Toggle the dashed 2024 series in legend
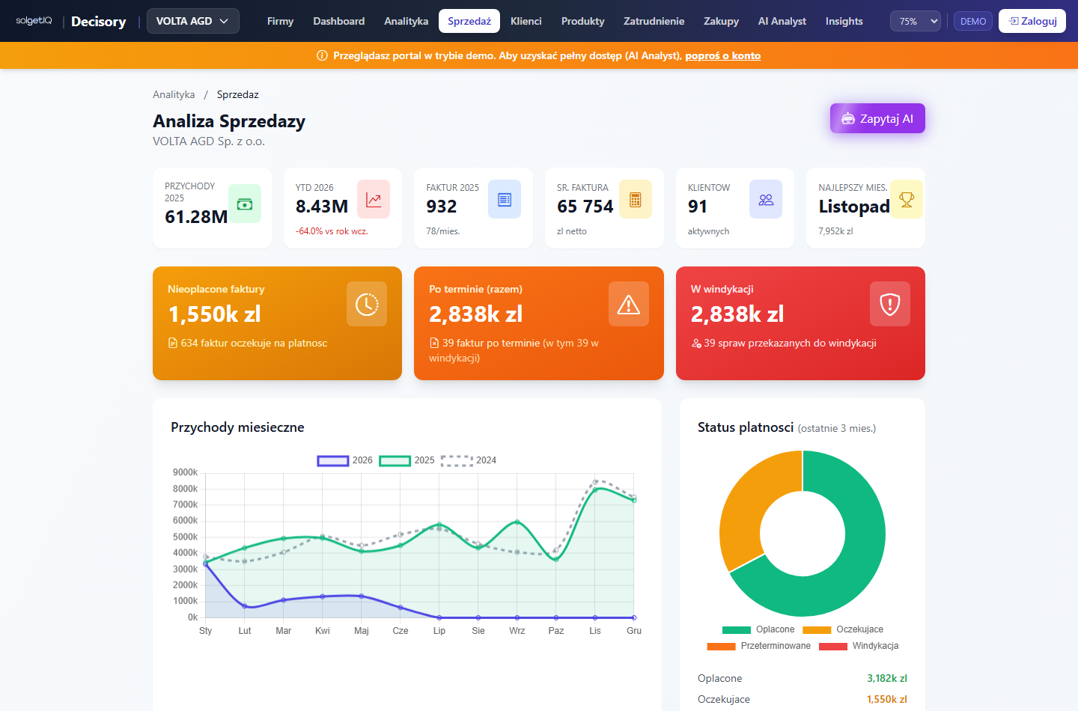Image resolution: width=1078 pixels, height=711 pixels. click(469, 460)
